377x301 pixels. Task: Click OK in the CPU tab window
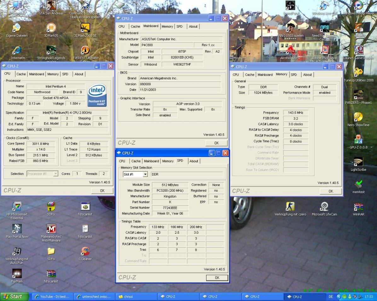click(x=102, y=191)
